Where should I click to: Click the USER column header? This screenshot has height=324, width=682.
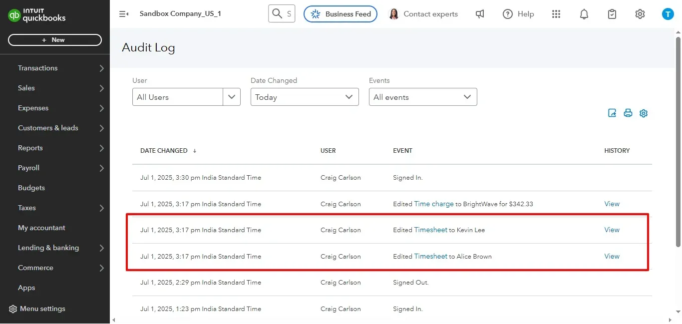point(328,151)
